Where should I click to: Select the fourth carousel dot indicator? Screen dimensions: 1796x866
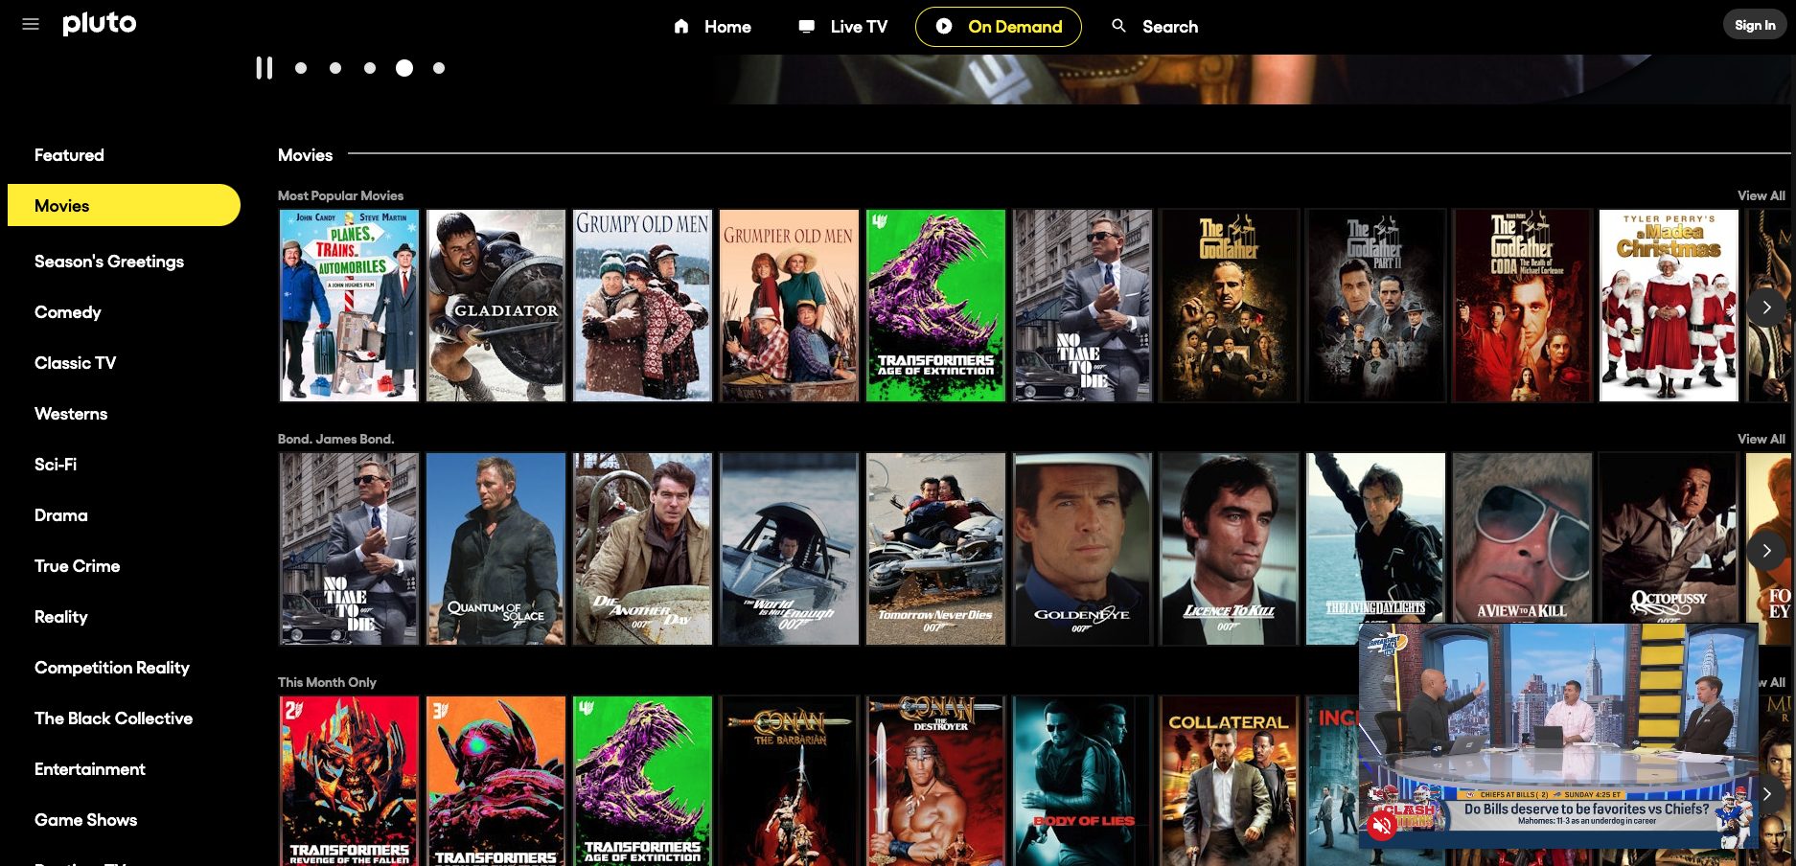404,67
